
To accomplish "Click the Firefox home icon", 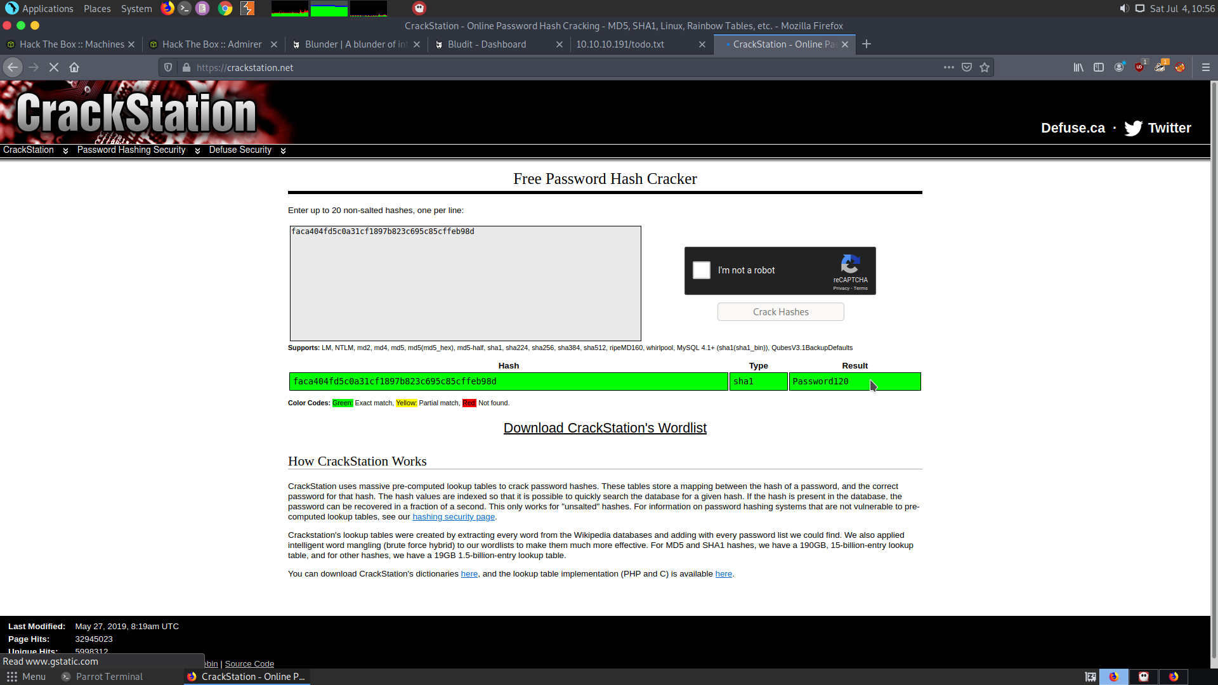I will (74, 67).
